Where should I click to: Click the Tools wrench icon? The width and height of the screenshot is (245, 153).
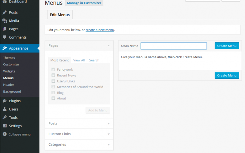pos(5,118)
